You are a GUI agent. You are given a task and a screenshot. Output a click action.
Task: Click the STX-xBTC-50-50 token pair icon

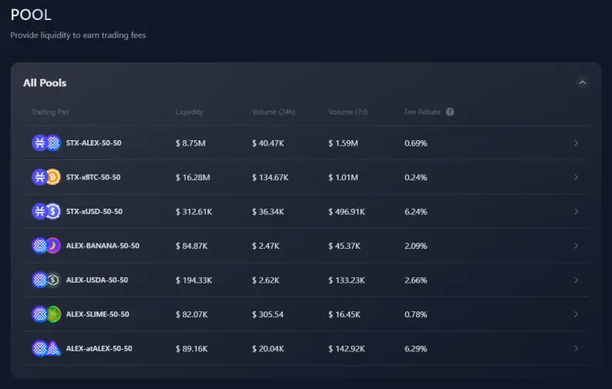[46, 177]
